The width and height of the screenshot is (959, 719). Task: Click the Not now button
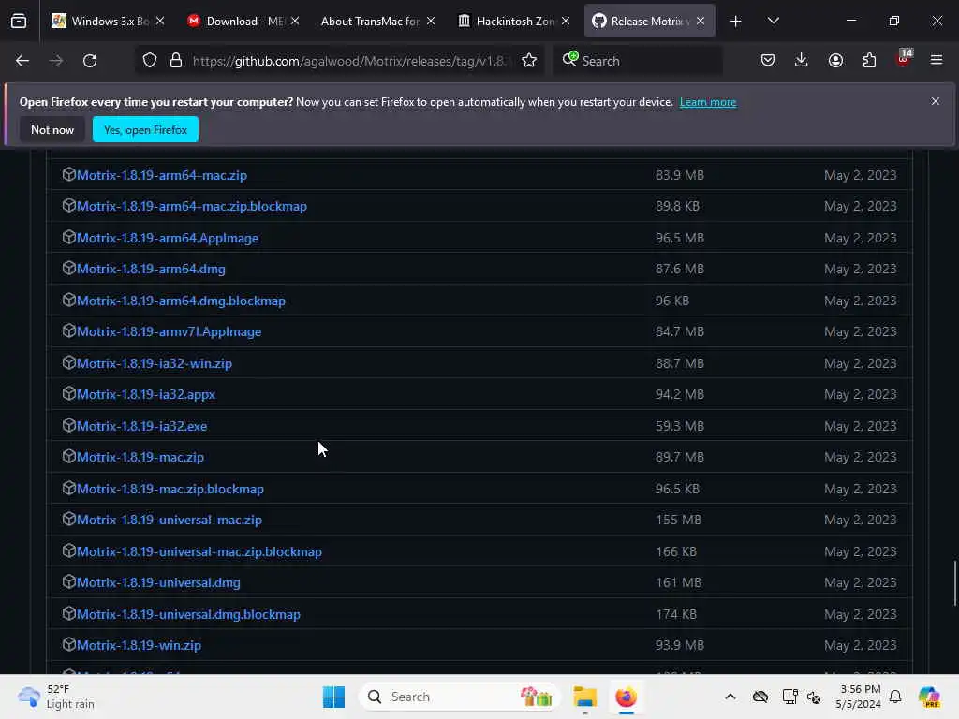point(52,129)
